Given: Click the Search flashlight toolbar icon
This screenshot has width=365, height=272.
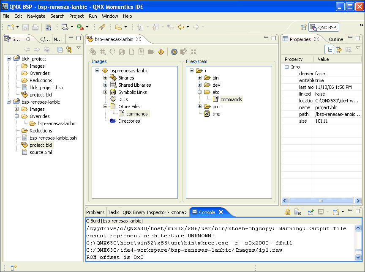Looking at the screenshot, I should [102, 27].
